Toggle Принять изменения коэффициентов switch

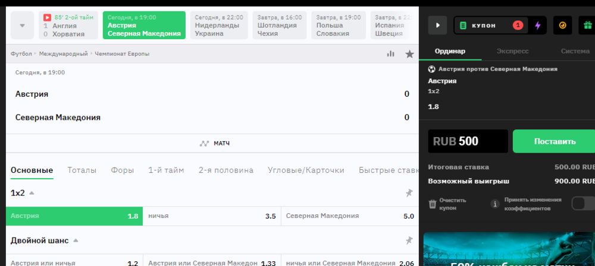click(x=583, y=204)
